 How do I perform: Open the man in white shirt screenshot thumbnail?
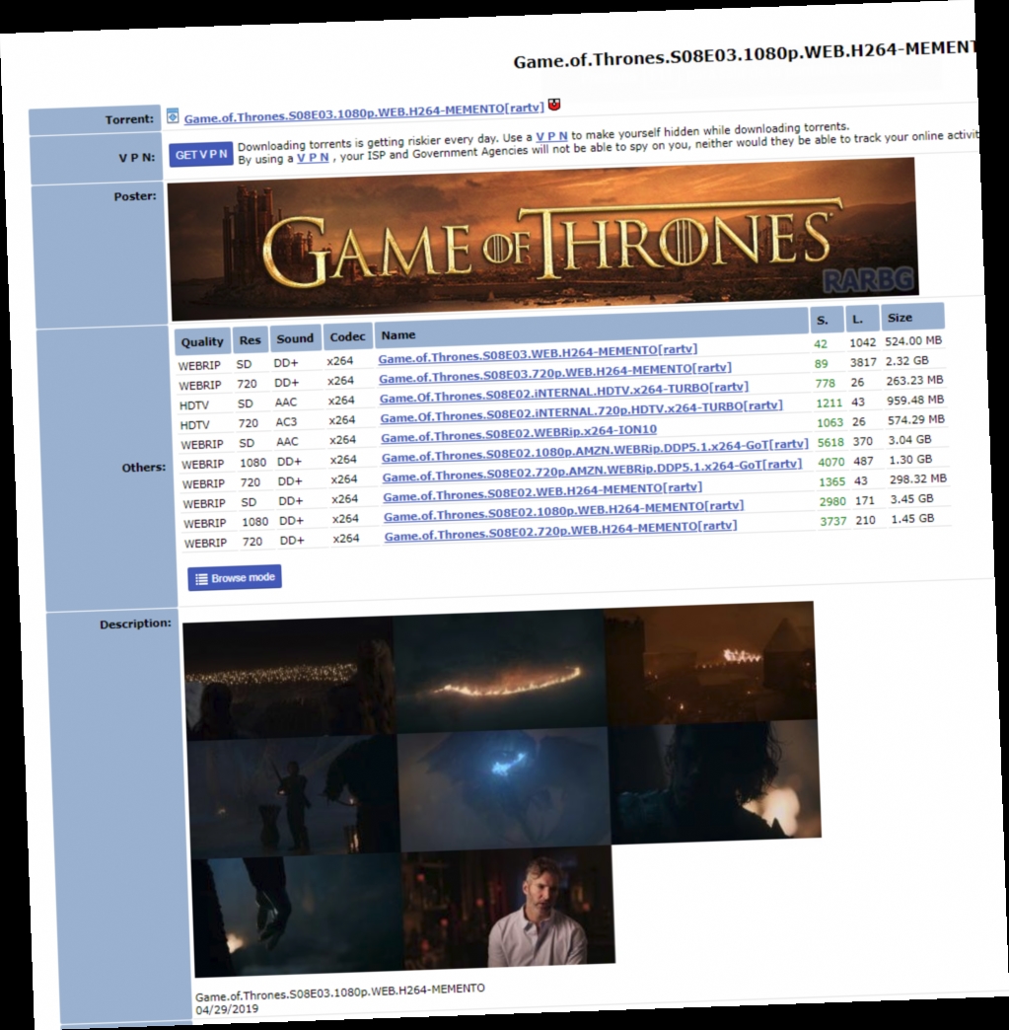tap(508, 907)
